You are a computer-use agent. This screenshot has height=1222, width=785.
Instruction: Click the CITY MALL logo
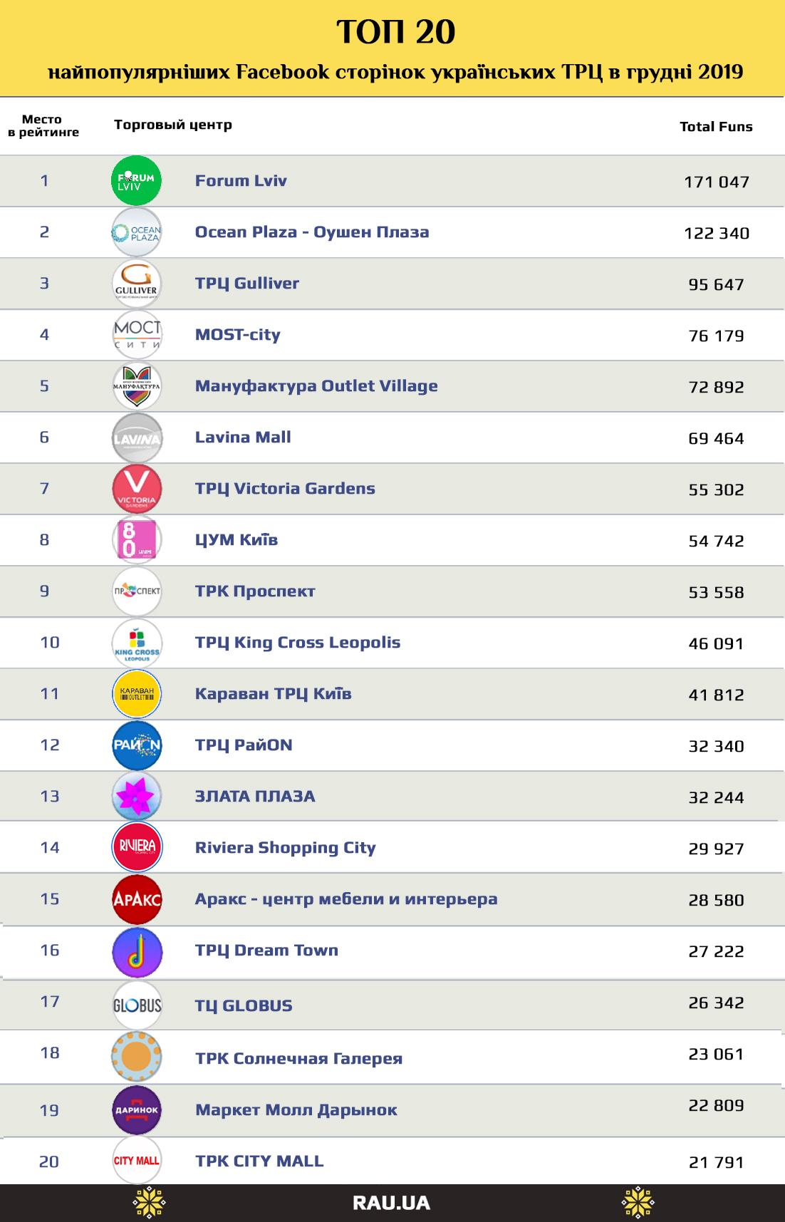(x=137, y=1161)
